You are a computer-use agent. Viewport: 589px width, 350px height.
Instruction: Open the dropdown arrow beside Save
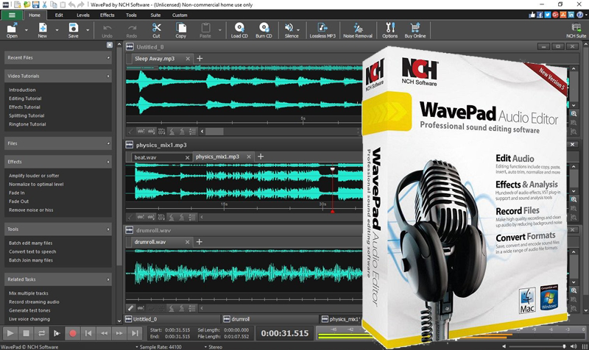click(x=88, y=30)
